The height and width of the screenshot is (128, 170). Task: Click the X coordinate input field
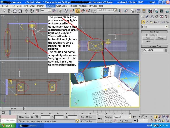point(45,117)
